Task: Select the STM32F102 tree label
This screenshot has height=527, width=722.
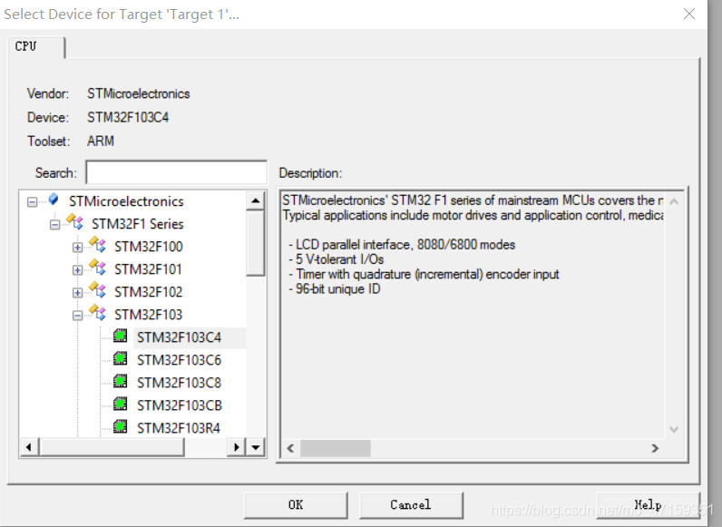Action: (148, 292)
